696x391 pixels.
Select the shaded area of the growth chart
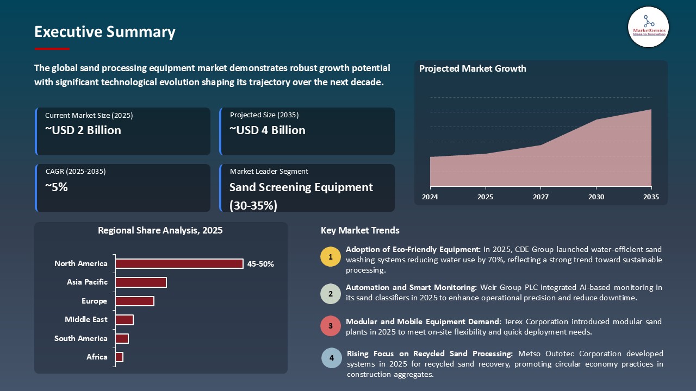tap(540, 157)
